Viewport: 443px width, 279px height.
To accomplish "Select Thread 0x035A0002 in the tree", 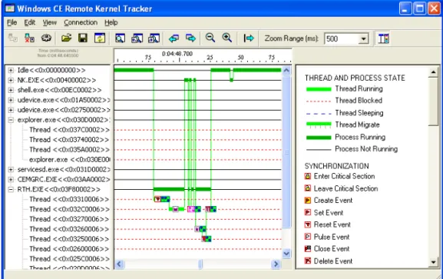I will coord(69,150).
